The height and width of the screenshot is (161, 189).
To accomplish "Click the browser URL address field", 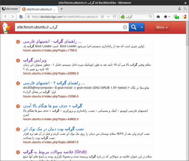I will 65,17.
